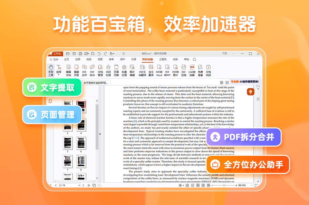
Task: Click the PDF合并 merge icon
Action: pos(84,70)
